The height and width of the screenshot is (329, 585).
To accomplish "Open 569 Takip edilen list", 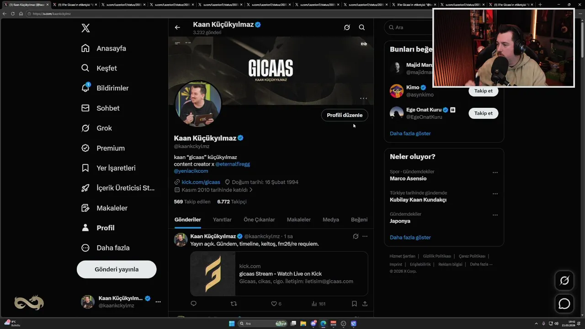I will tap(192, 202).
